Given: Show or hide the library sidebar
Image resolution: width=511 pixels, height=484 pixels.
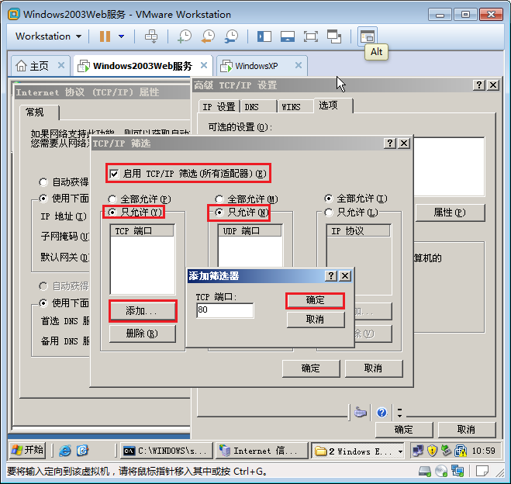Looking at the screenshot, I should coord(264,36).
